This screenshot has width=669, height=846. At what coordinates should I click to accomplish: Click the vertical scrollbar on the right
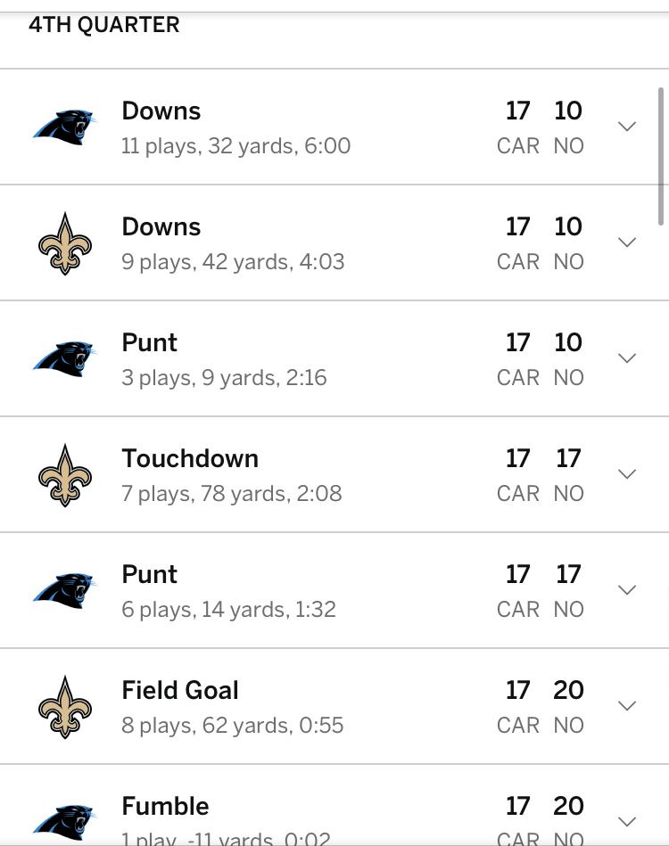tap(661, 156)
